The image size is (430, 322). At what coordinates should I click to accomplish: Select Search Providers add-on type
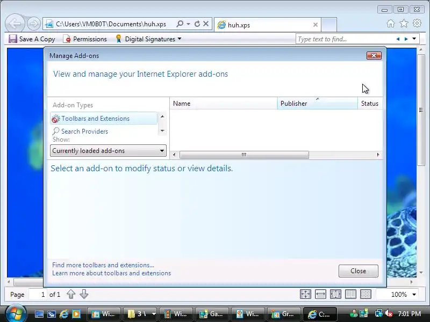[x=104, y=131]
